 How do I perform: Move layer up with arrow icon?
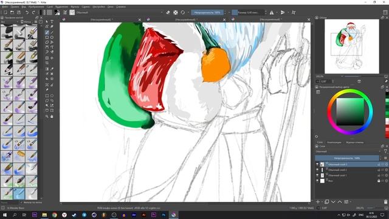339,201
